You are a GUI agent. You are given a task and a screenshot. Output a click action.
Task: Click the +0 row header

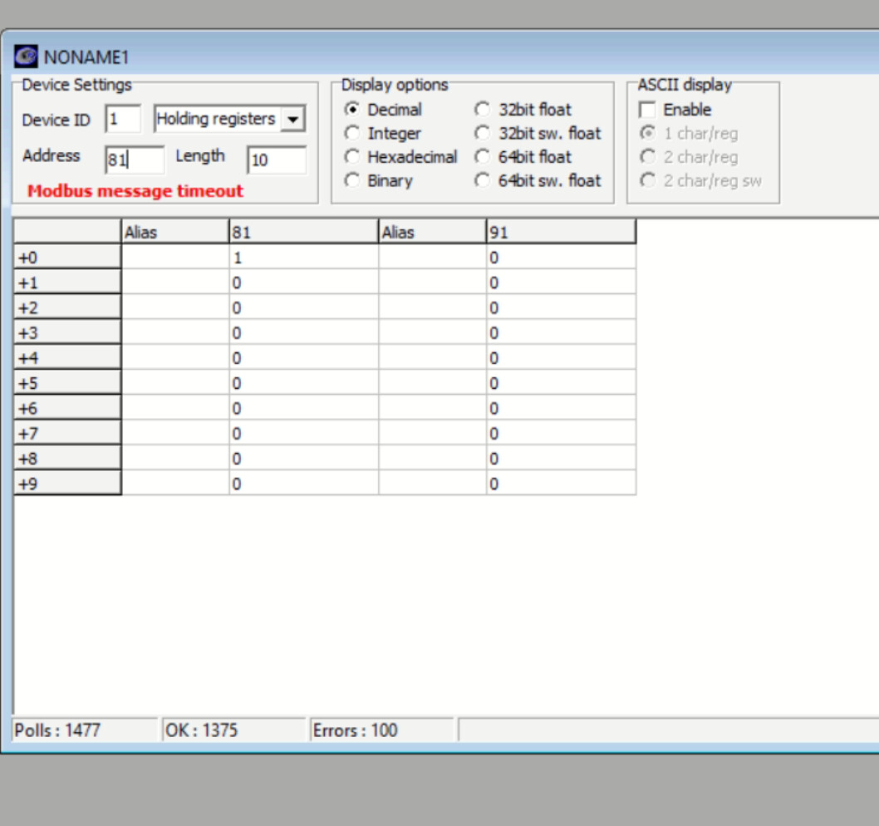point(67,258)
